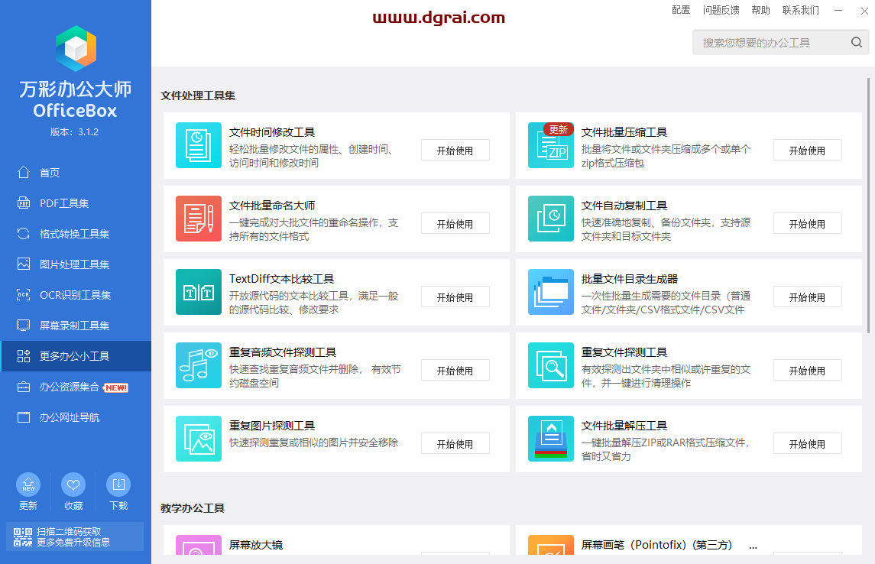This screenshot has width=875, height=564.
Task: Click the 文件处理工具集 section heading
Action: tap(198, 96)
